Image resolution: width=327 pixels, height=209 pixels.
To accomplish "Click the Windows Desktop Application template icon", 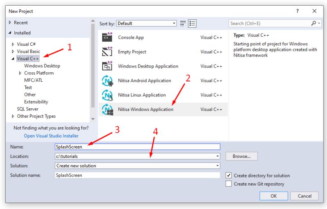I will click(x=107, y=66).
